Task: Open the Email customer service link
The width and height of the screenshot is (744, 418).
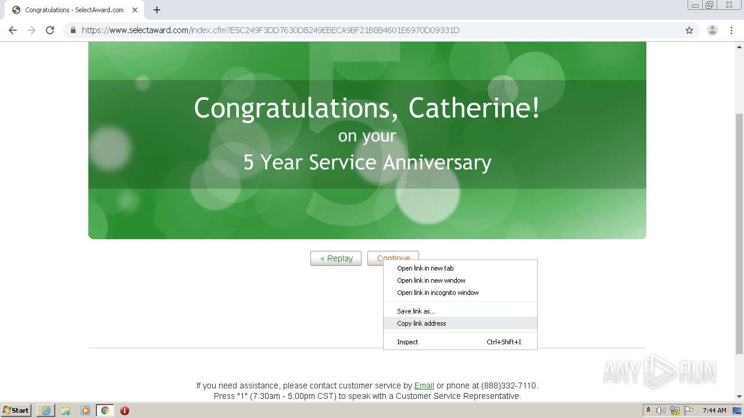Action: tap(424, 385)
